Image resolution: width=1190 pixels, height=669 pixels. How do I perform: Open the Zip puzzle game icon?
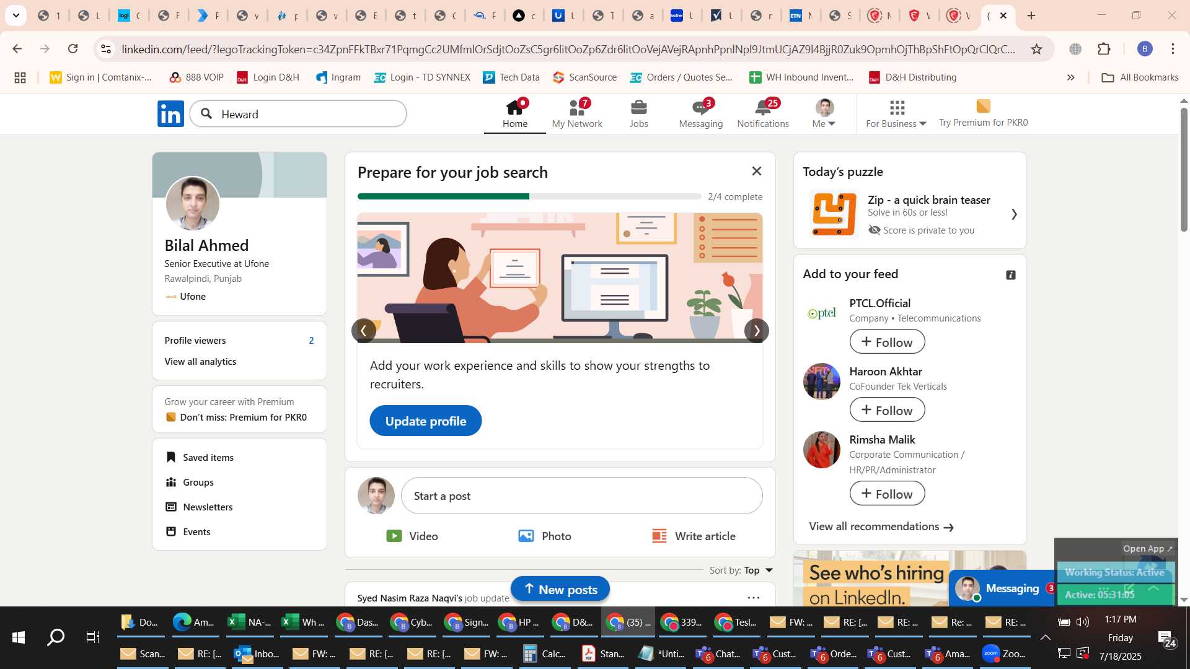click(x=834, y=214)
